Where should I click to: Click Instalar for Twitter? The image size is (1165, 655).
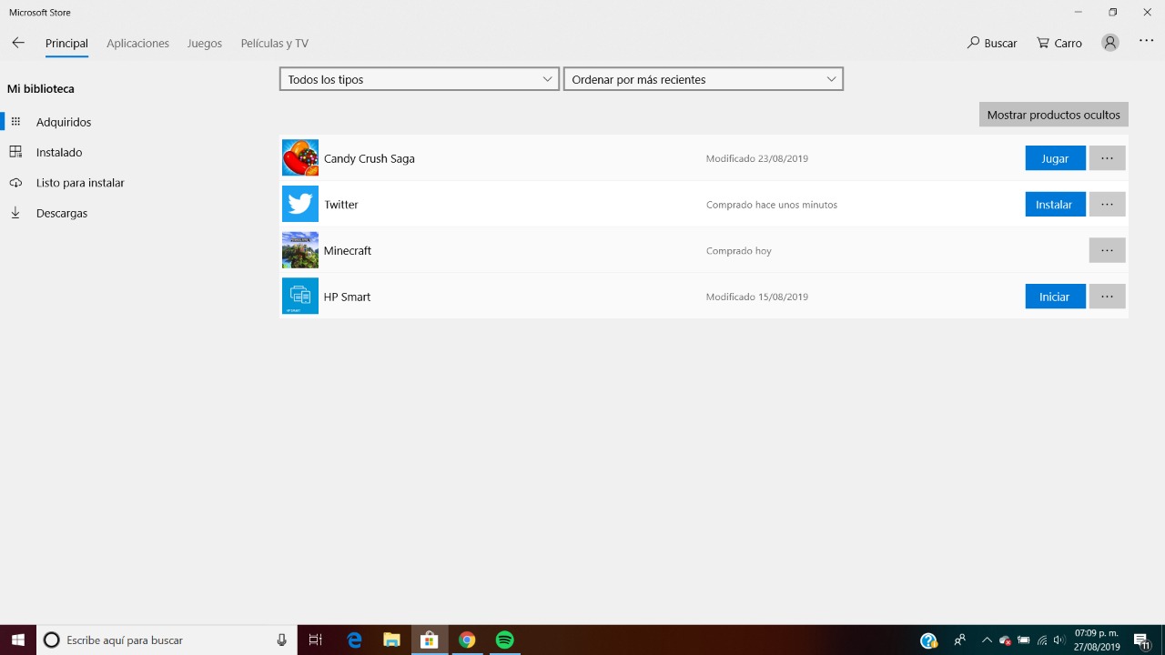pos(1055,204)
